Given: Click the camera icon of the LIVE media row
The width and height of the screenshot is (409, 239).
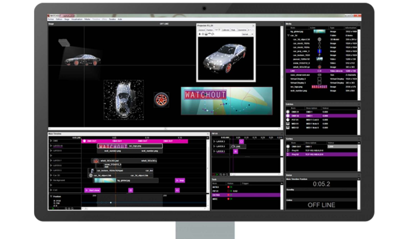Looking at the screenshot, I should [x=319, y=71].
